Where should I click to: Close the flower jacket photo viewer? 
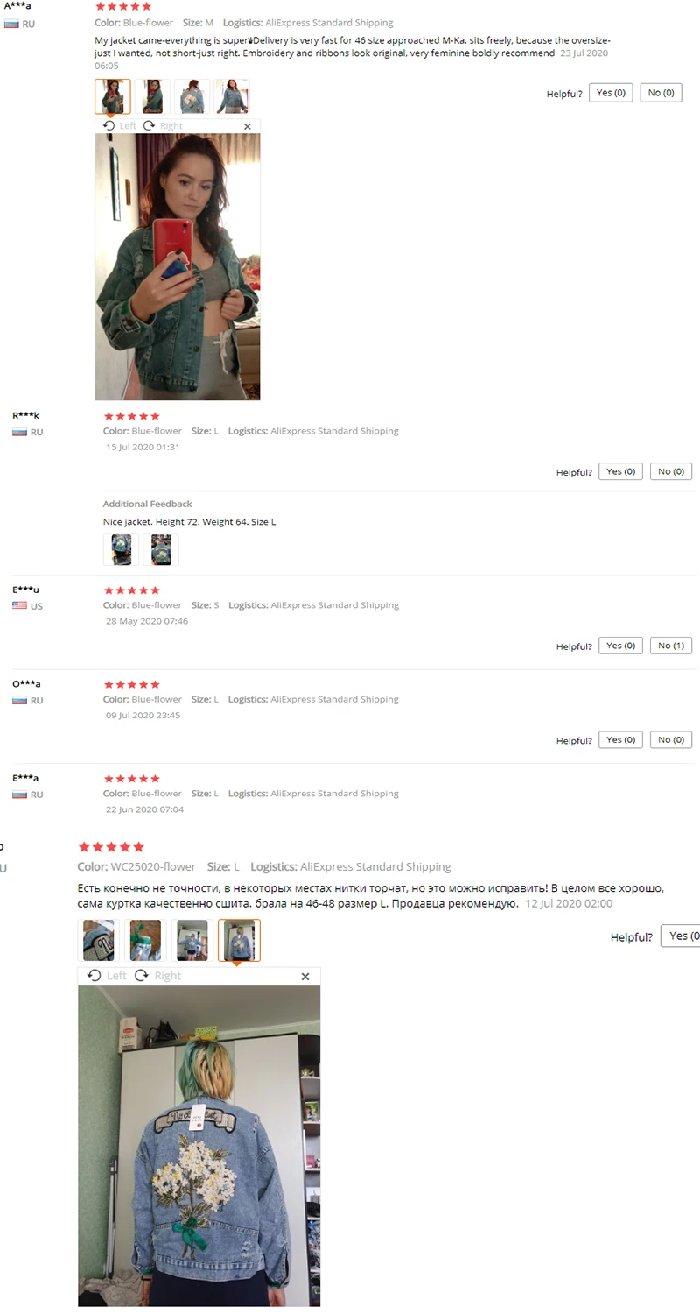coord(305,976)
